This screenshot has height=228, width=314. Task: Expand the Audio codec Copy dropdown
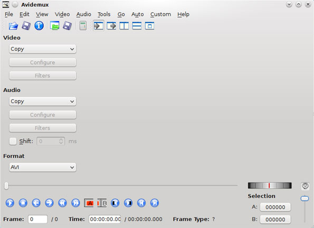coord(43,102)
